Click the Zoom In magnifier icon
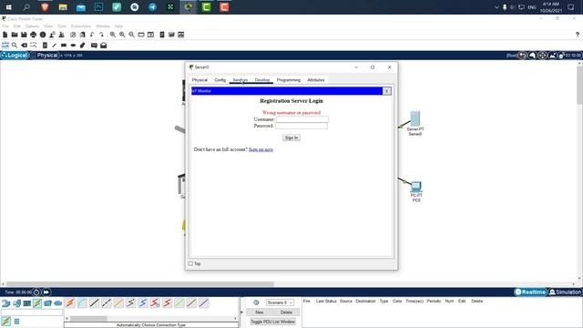The image size is (583, 328). coord(113,35)
